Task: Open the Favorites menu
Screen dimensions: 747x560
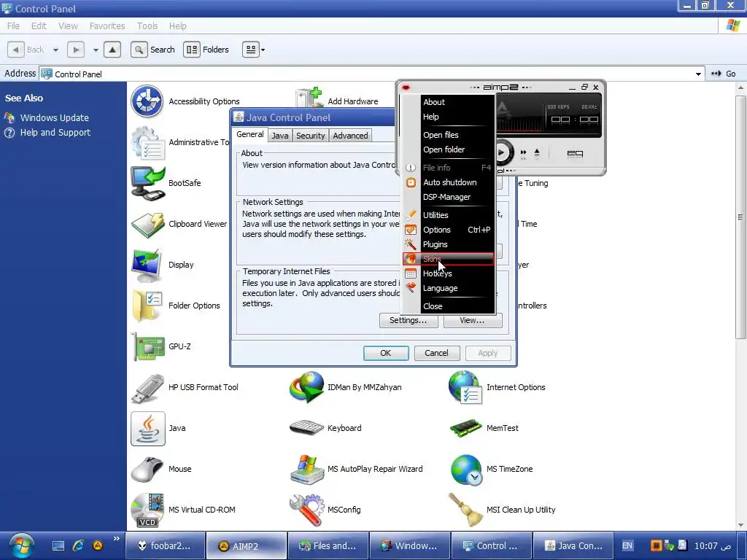Action: pyautogui.click(x=107, y=26)
